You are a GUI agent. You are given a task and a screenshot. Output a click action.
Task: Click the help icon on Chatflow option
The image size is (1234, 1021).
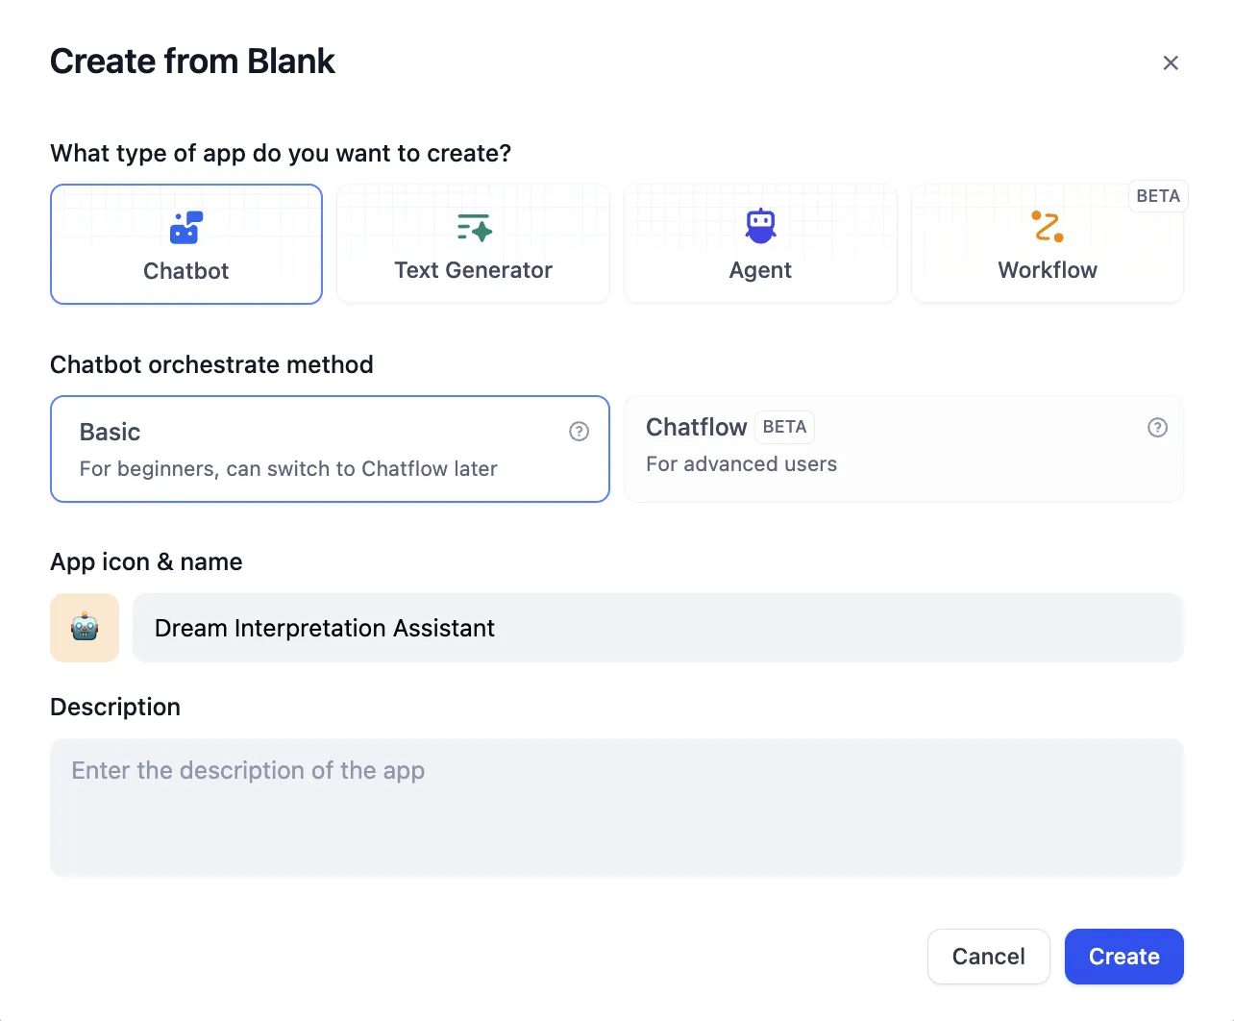point(1157,428)
